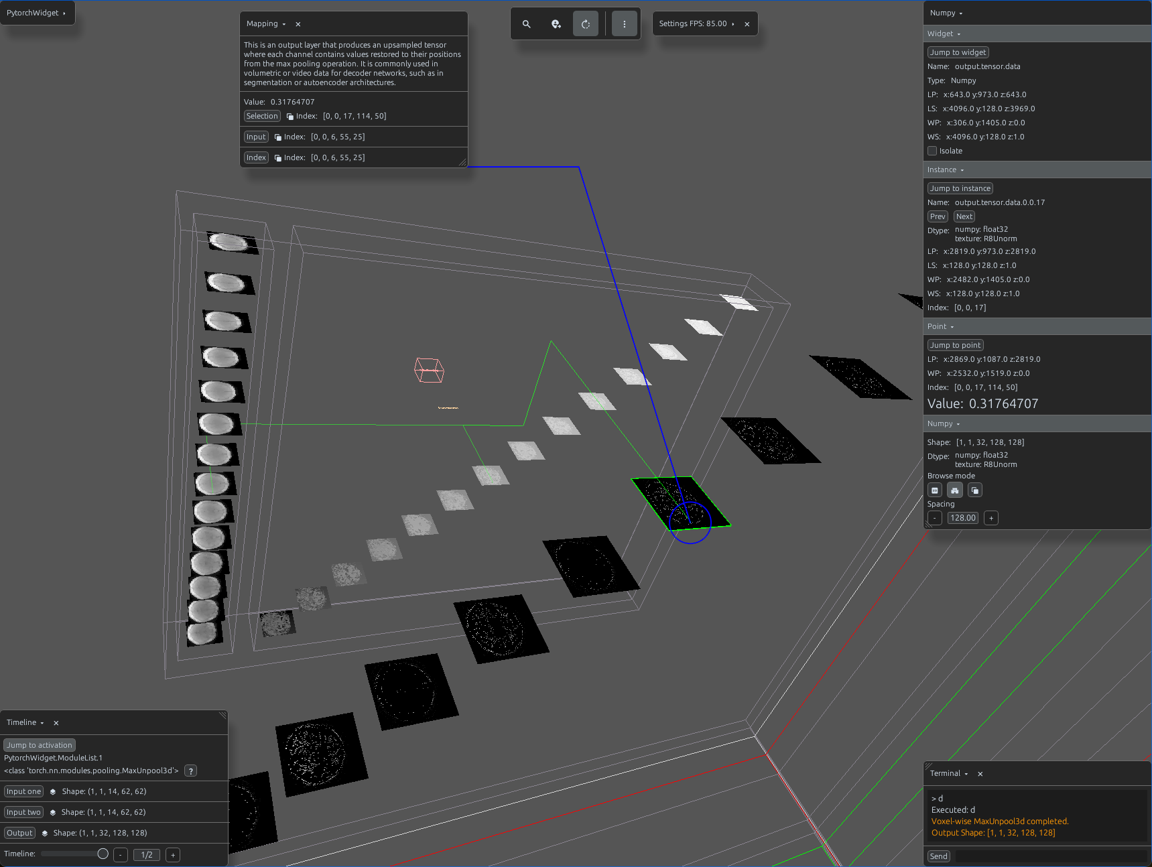Collapse the Instance section header
The width and height of the screenshot is (1152, 867).
pyautogui.click(x=1037, y=170)
